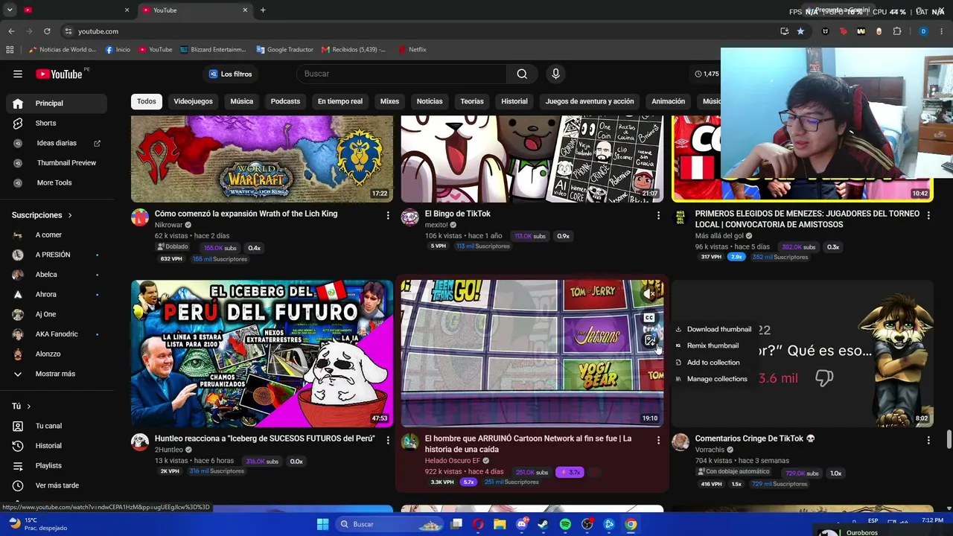Open the Netflix bookmark
Viewport: 953px width, 536px height.
tap(412, 50)
